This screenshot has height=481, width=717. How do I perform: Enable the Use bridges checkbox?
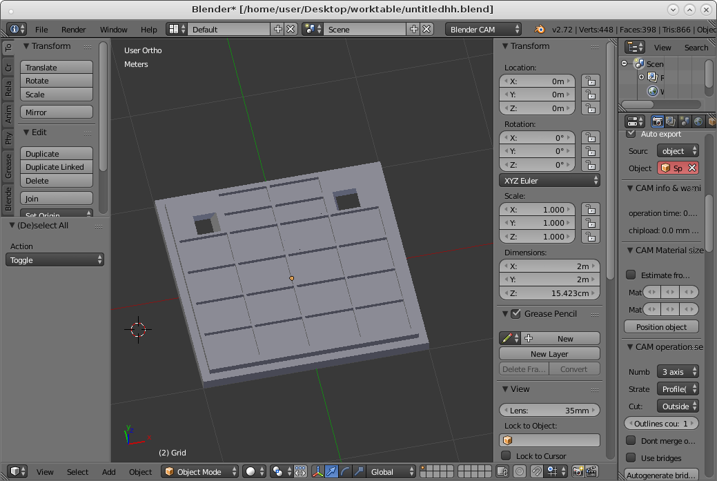click(x=631, y=458)
